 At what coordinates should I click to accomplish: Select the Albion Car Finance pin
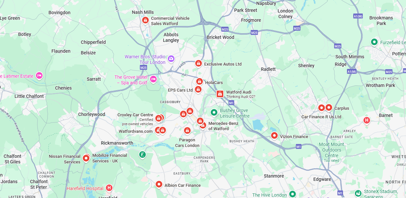coord(159,184)
